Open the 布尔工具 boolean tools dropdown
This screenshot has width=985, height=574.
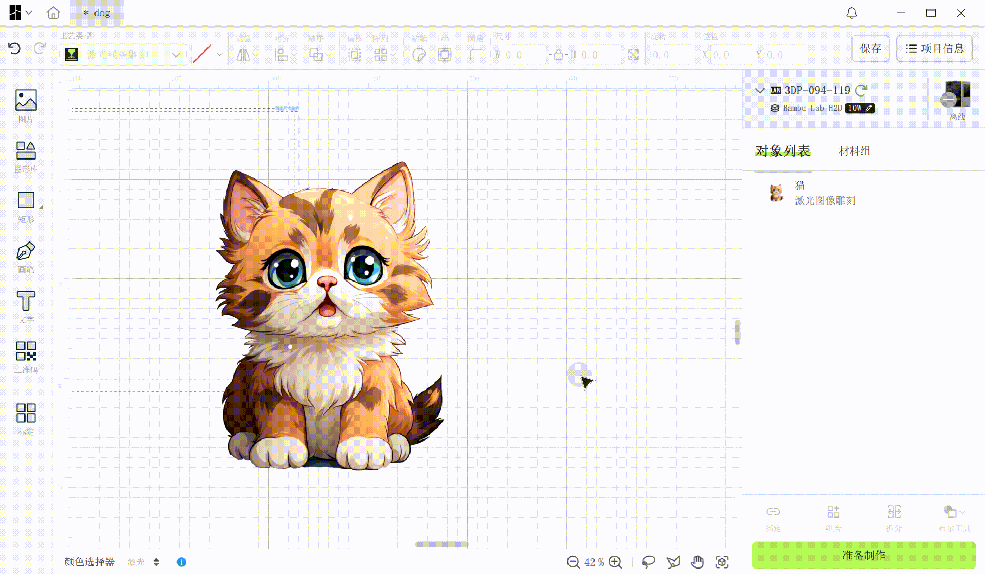click(954, 519)
